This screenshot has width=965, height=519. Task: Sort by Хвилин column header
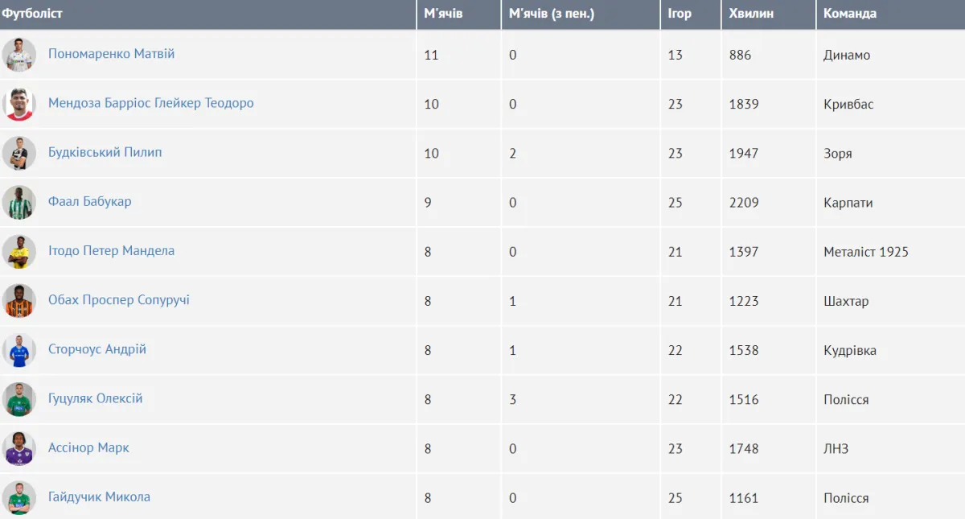click(751, 14)
